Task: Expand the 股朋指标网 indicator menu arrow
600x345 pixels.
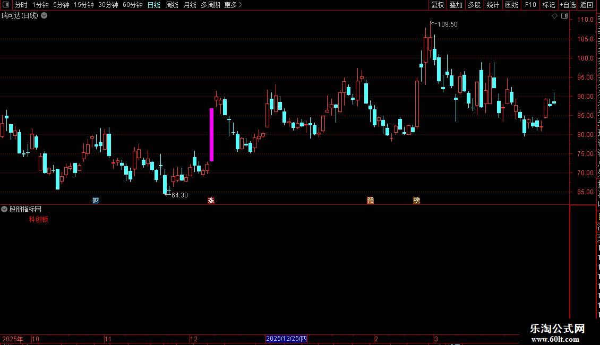Action: pos(4,209)
